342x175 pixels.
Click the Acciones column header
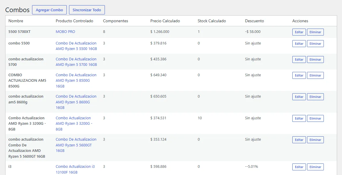pyautogui.click(x=300, y=21)
